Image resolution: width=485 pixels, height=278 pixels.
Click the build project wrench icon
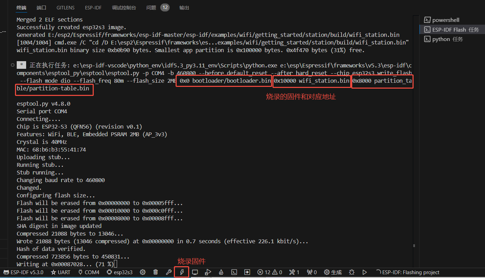[x=169, y=272]
